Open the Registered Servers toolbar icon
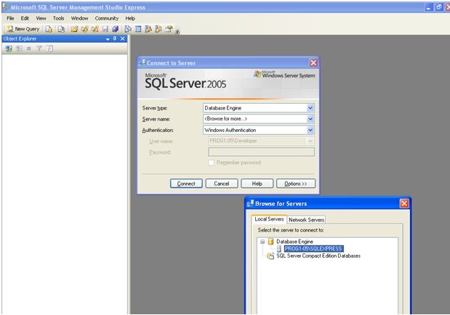This screenshot has height=315, width=450. point(128,29)
